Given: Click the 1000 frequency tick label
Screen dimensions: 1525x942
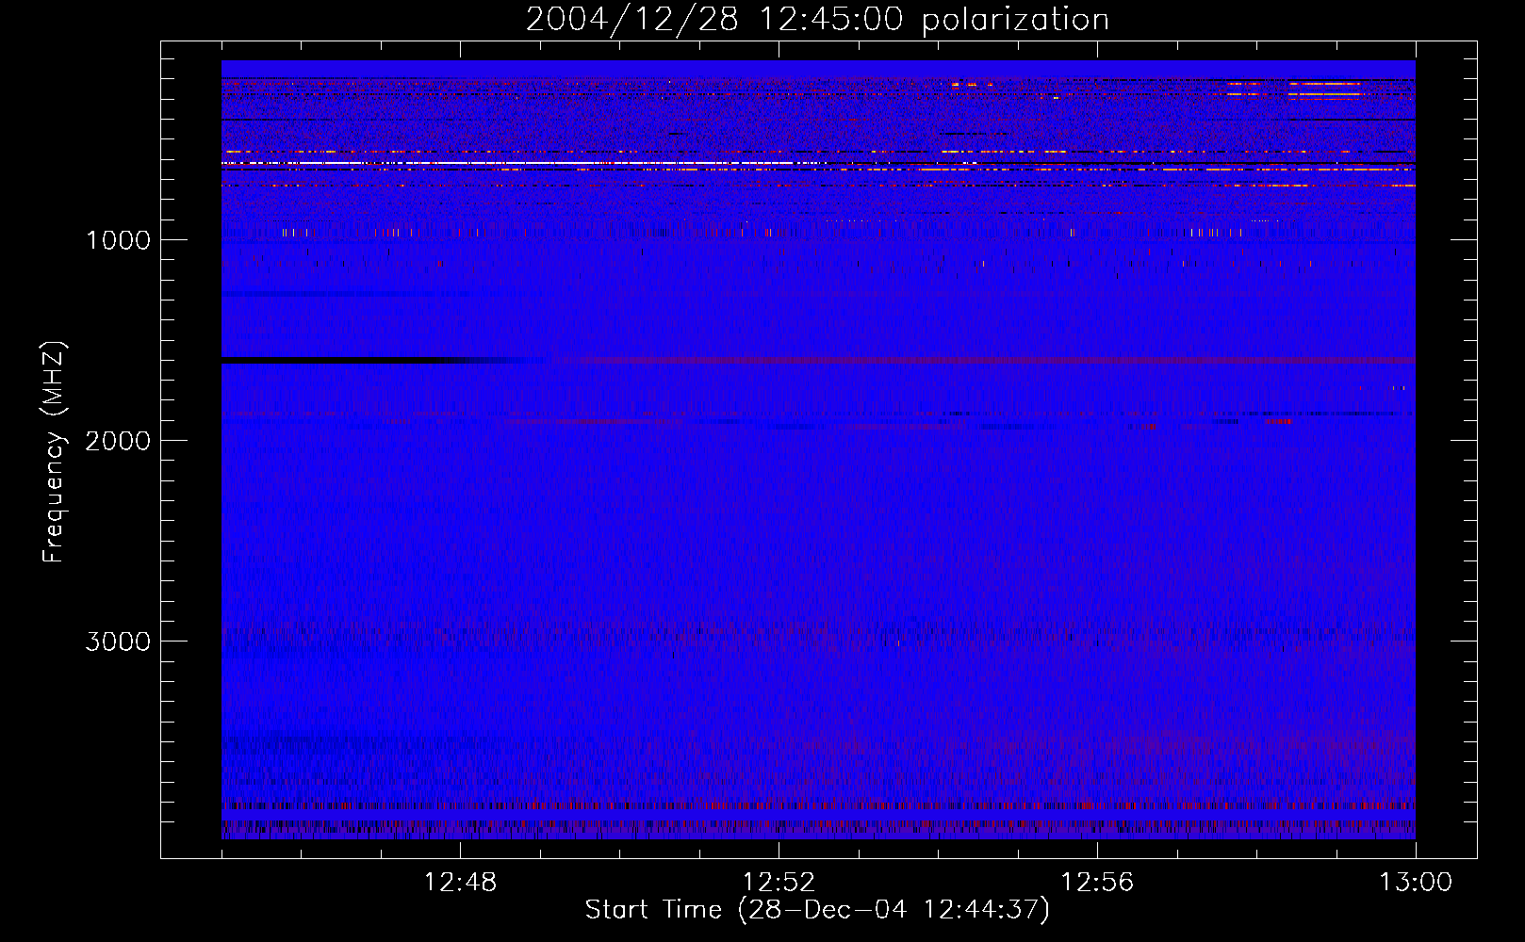Looking at the screenshot, I should [x=119, y=240].
